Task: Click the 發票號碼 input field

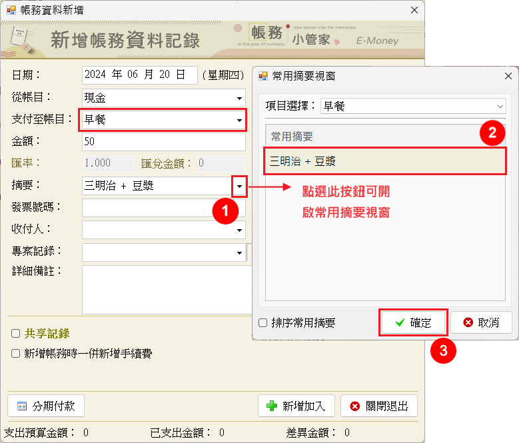Action: (164, 208)
